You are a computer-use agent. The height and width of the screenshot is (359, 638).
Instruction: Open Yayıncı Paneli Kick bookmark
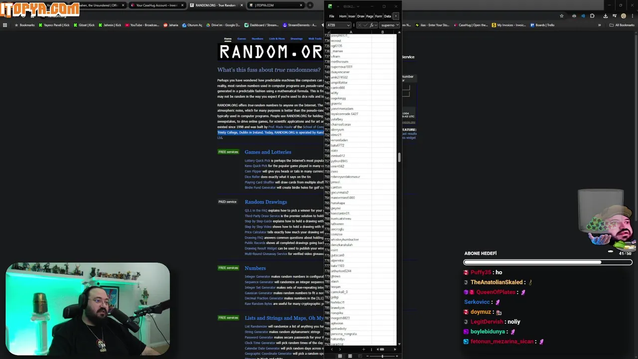[55, 25]
